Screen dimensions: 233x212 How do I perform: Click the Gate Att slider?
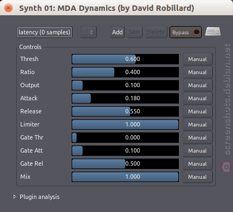coord(125,150)
